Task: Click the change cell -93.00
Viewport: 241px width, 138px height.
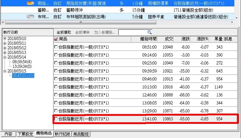Action: tap(184, 119)
